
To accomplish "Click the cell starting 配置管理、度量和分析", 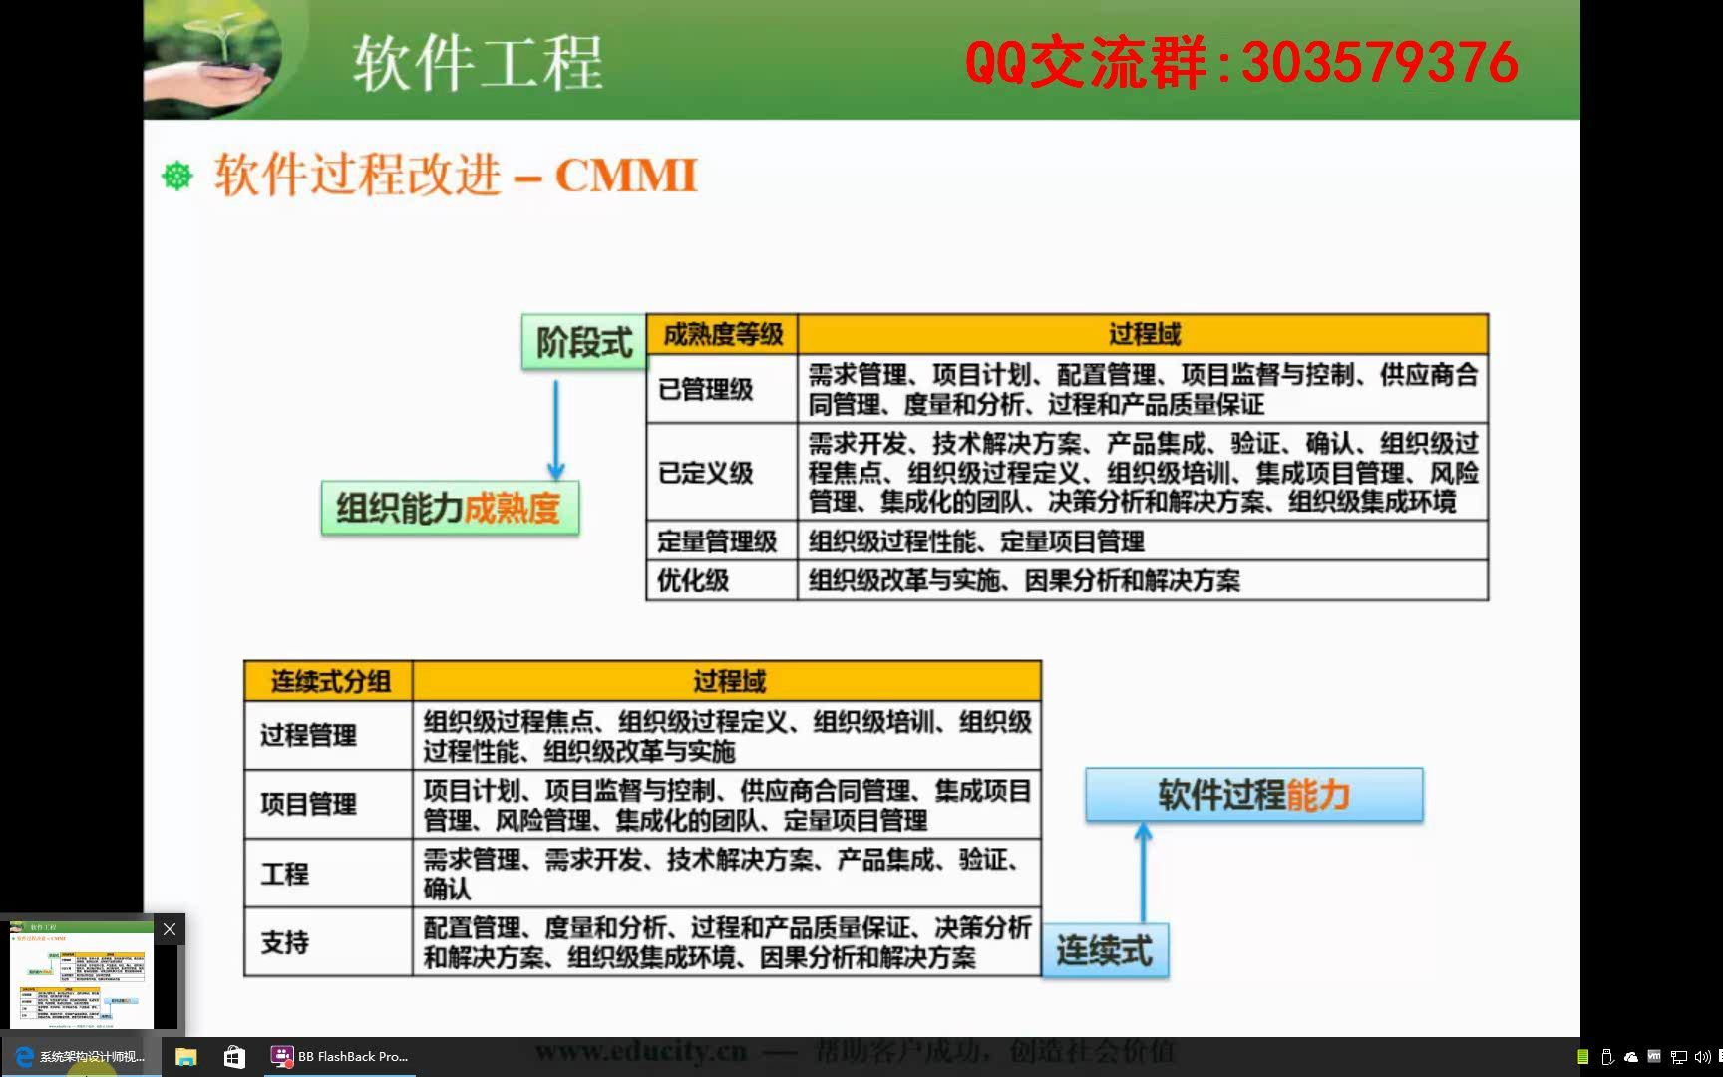I will pyautogui.click(x=727, y=942).
